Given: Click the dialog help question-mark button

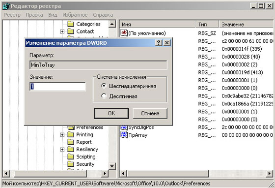Looking at the screenshot, I should point(159,43).
